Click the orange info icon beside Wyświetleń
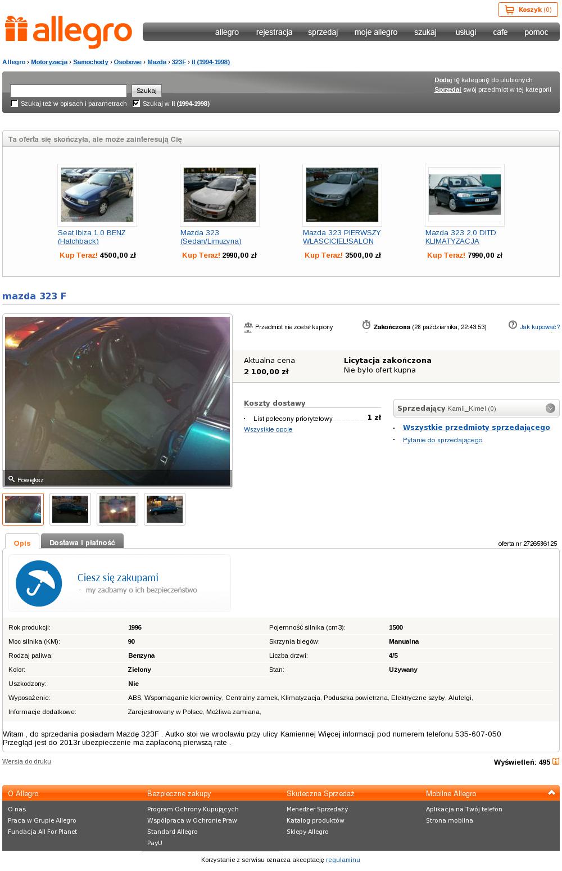 click(556, 761)
